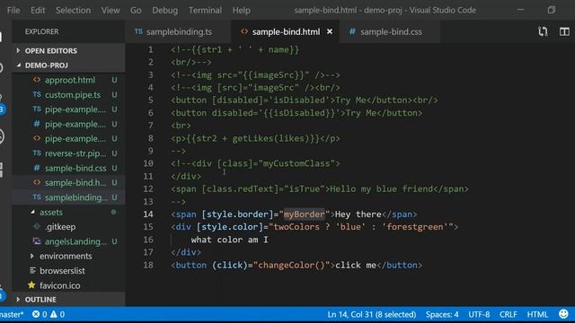Image resolution: width=575 pixels, height=323 pixels.
Task: Click the hash icon beside sample-bind.css
Action: [x=37, y=168]
